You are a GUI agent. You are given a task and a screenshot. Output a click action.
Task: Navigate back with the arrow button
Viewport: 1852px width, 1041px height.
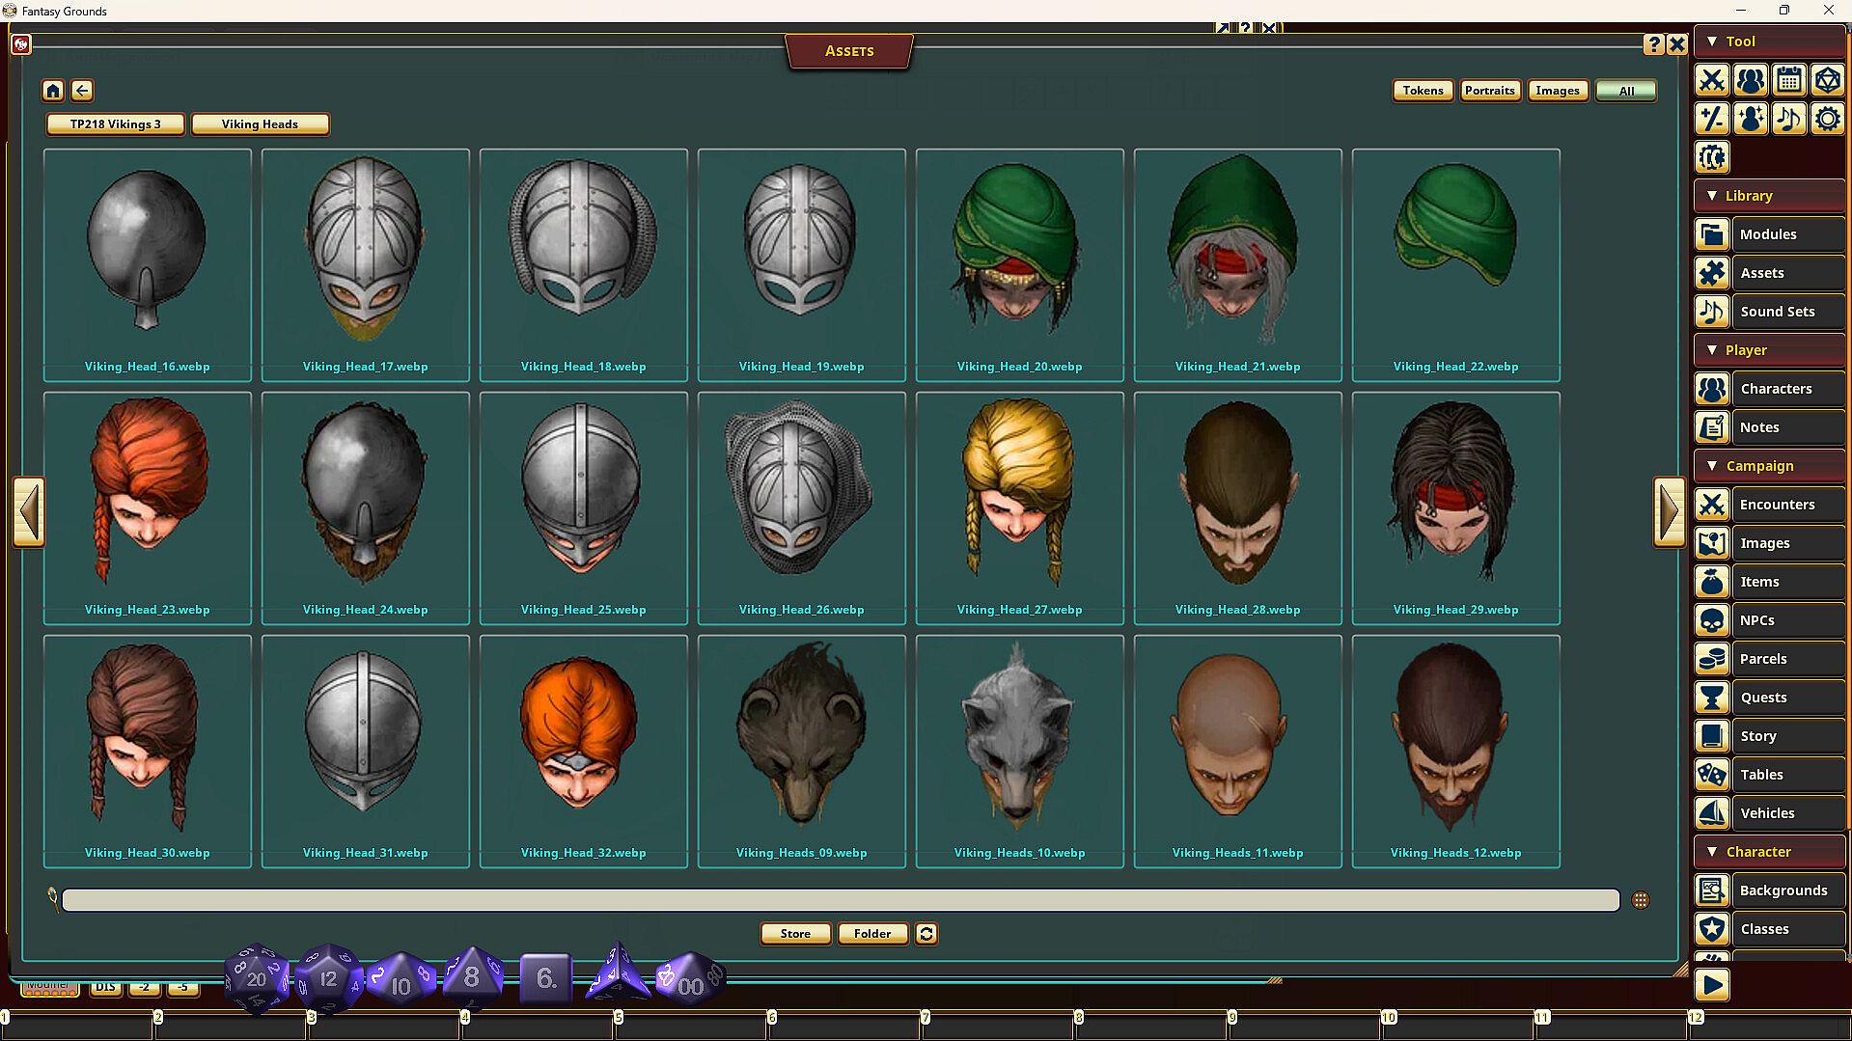[82, 91]
